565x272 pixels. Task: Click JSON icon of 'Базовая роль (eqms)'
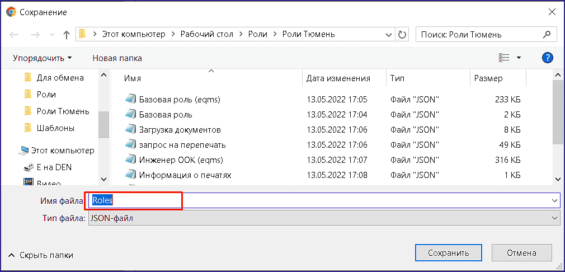tap(130, 99)
